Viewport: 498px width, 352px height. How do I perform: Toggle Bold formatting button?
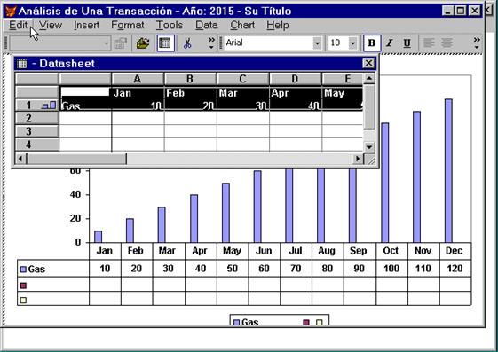pos(372,43)
